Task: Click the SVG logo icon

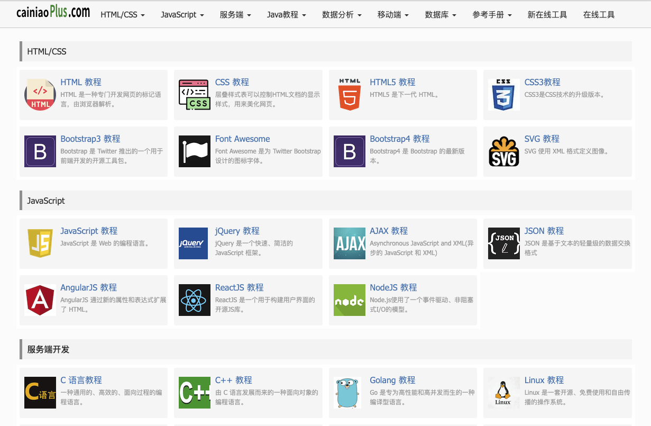Action: pyautogui.click(x=504, y=151)
